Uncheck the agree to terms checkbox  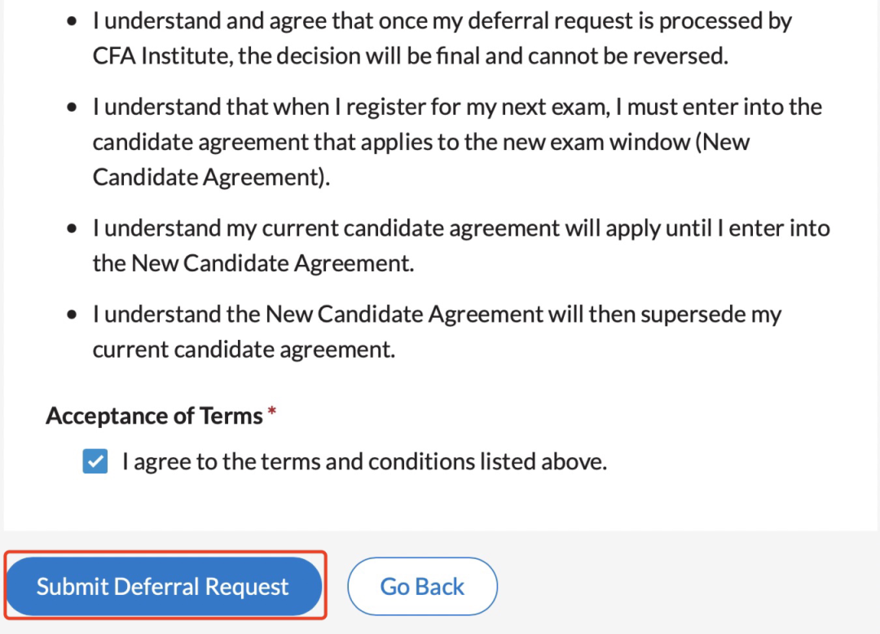(95, 463)
